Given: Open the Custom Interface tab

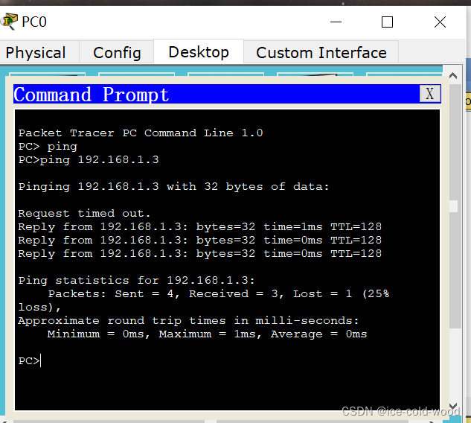Looking at the screenshot, I should 321,53.
